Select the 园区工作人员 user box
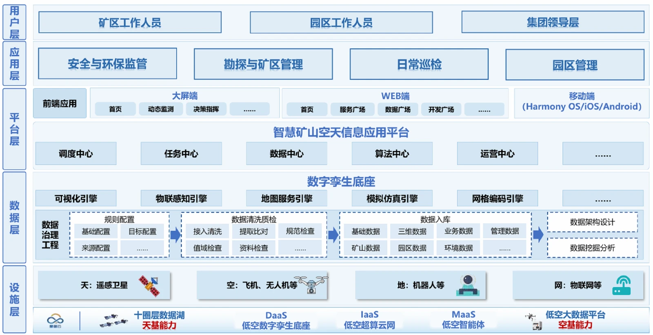Image resolution: width=653 pixels, height=335 pixels. tap(341, 22)
